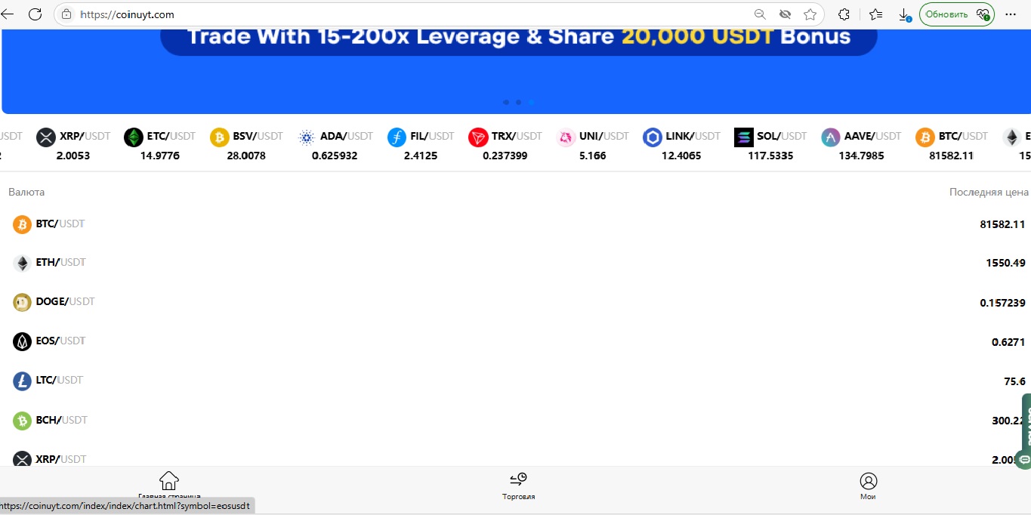Click the Последняя цена column header
The image size is (1031, 515).
[x=989, y=192]
